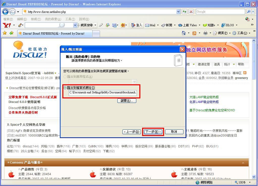Open the Yahoo search box dropdown arrow

(x=75, y=25)
